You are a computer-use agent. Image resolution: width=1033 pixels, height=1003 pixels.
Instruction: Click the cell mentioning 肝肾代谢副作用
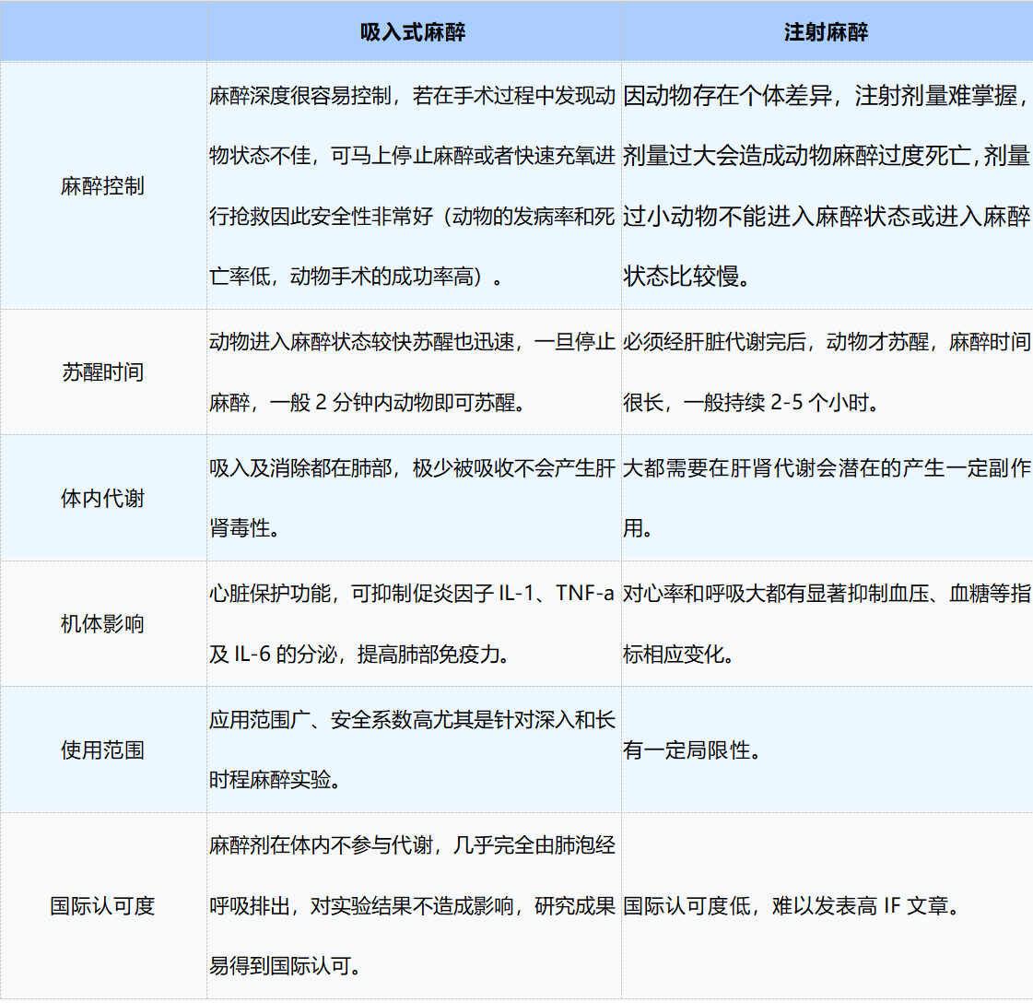pyautogui.click(x=825, y=498)
